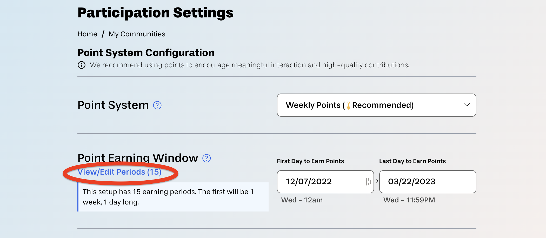Screen dimensions: 546x238
Task: Click the medal icon beside Recommended
Action: [x=349, y=105]
